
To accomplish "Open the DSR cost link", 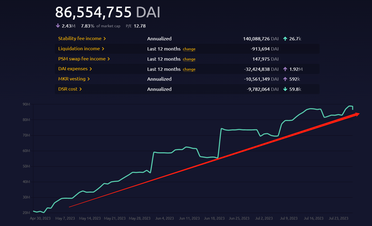I will (x=70, y=89).
